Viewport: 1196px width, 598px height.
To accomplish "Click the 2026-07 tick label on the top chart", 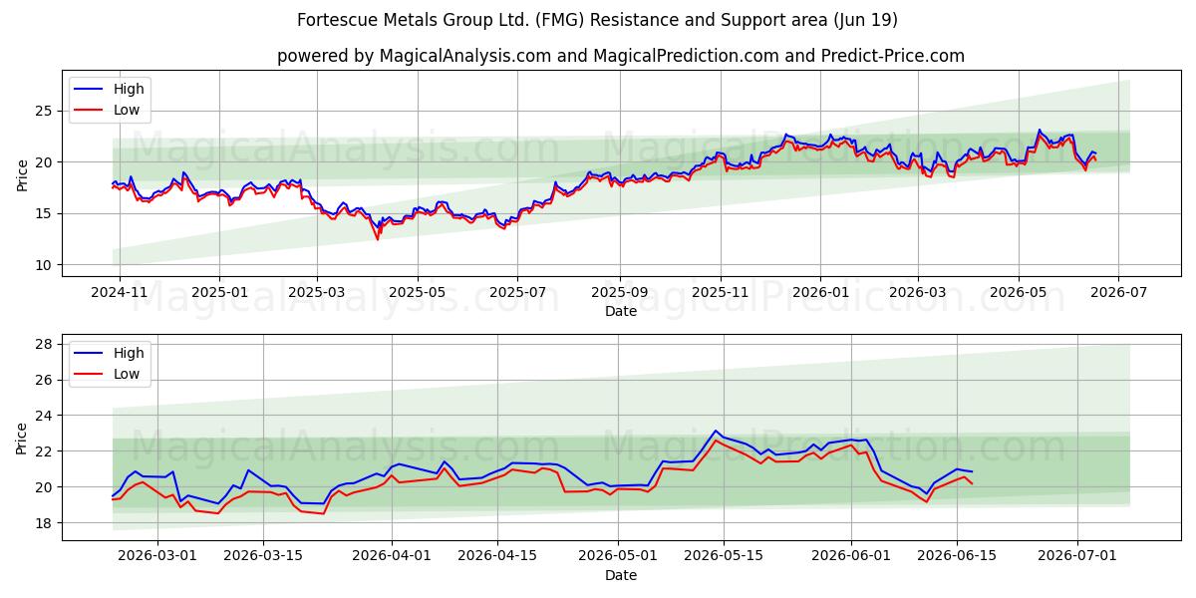I will coord(1118,292).
